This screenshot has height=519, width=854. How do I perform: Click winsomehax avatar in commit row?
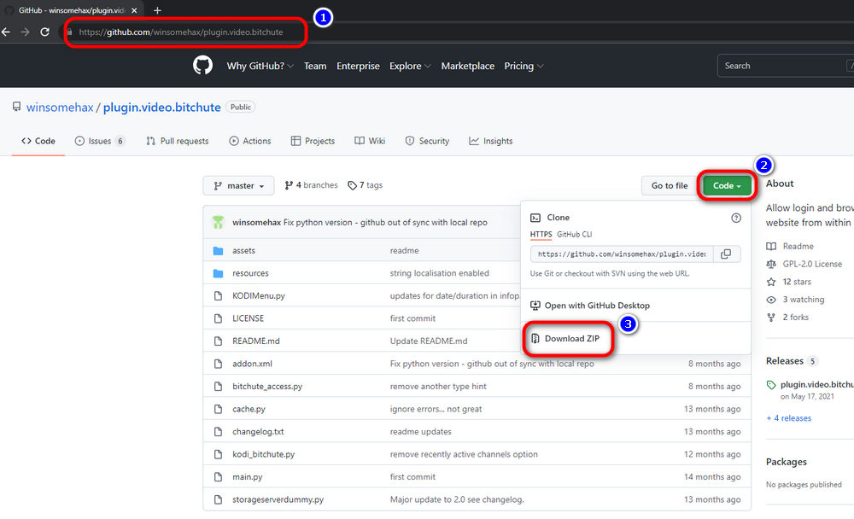(x=219, y=222)
